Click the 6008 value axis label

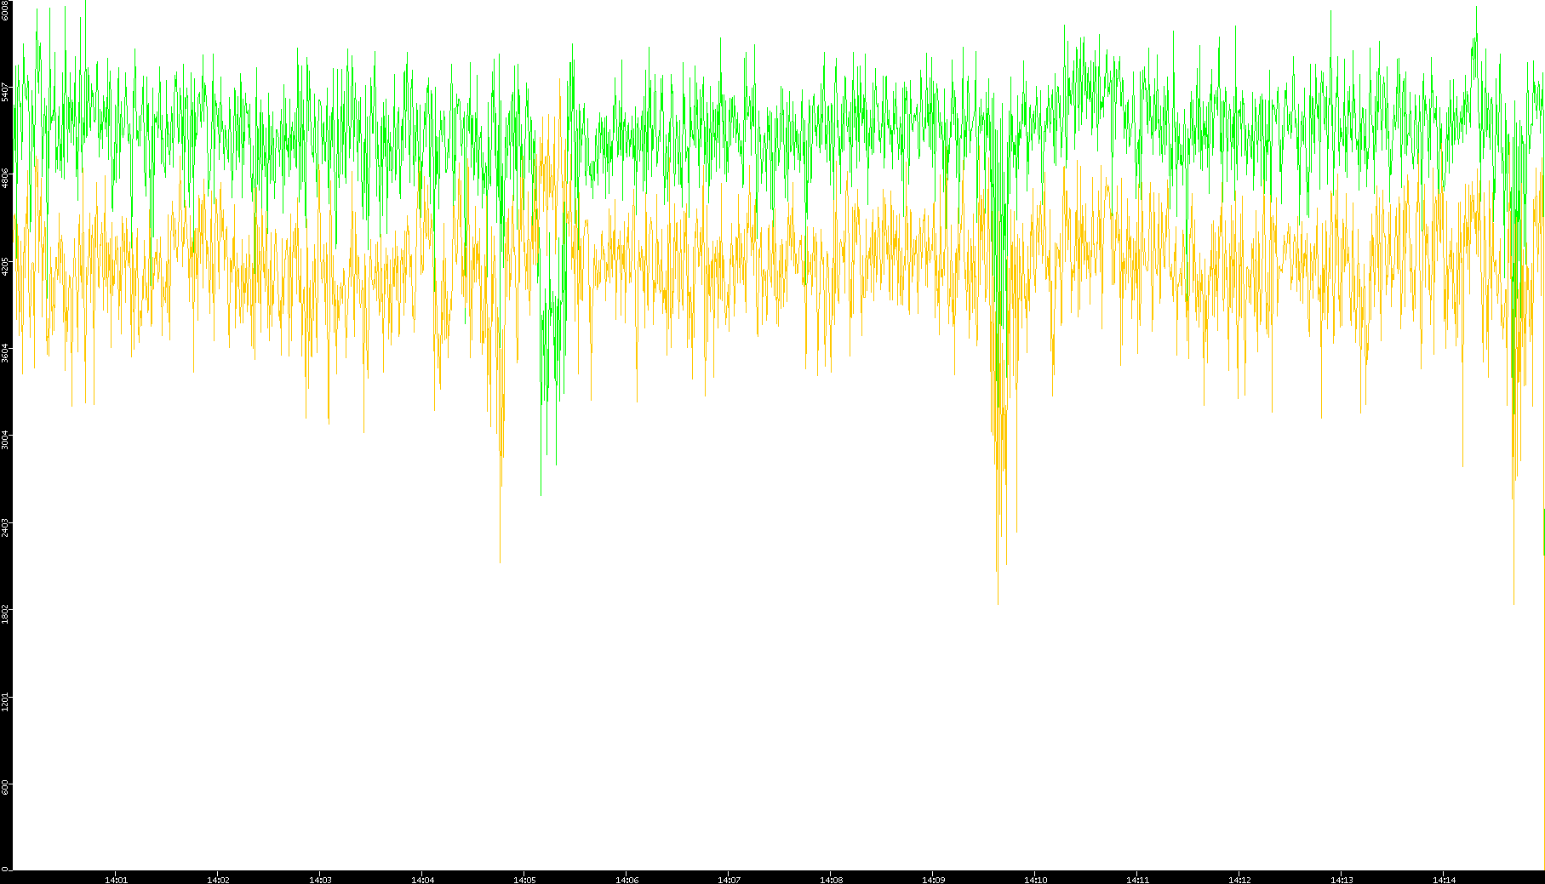5,10
